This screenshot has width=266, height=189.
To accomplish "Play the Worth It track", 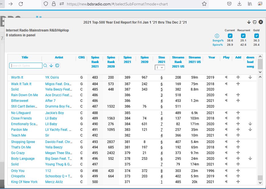I will (x=226, y=77).
